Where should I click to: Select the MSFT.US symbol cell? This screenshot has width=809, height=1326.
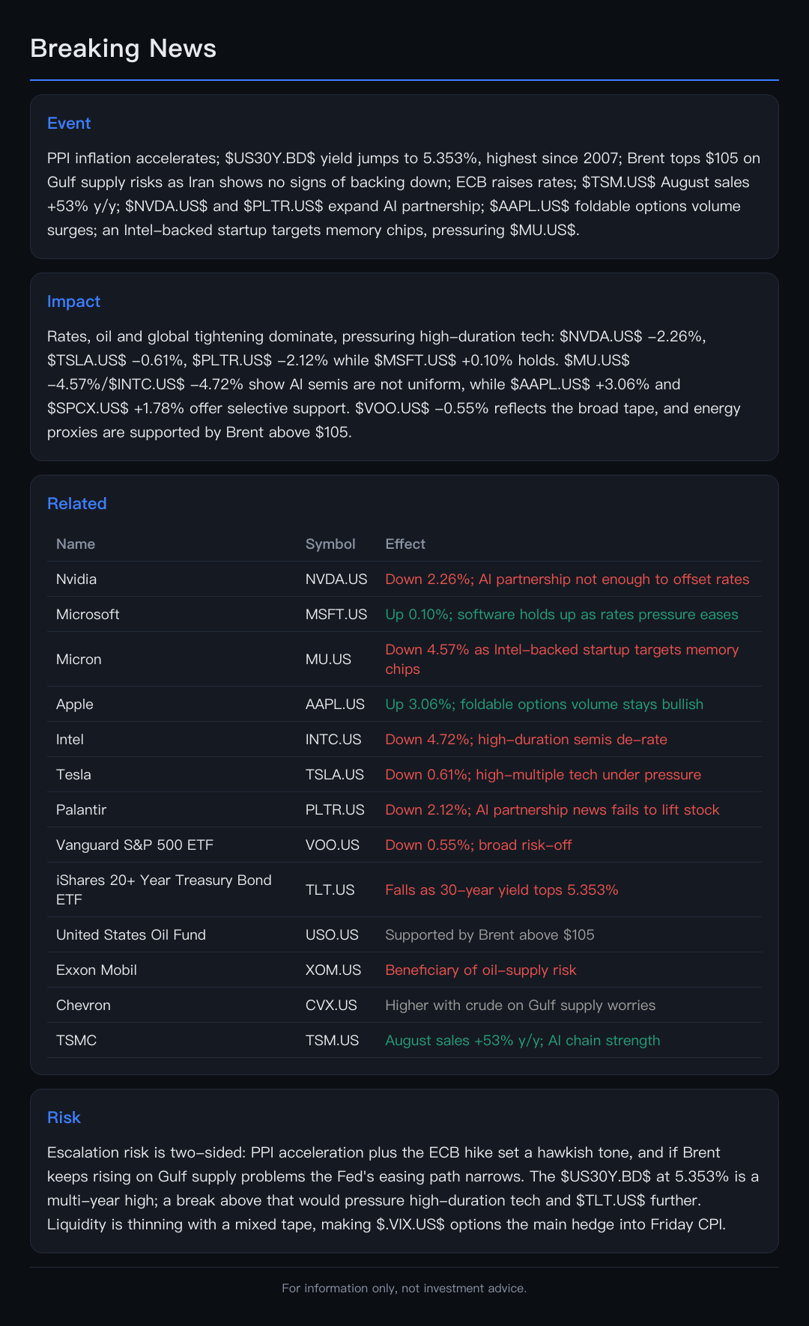point(336,614)
